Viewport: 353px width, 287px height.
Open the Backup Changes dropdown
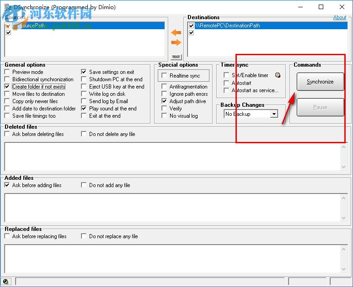pyautogui.click(x=274, y=114)
